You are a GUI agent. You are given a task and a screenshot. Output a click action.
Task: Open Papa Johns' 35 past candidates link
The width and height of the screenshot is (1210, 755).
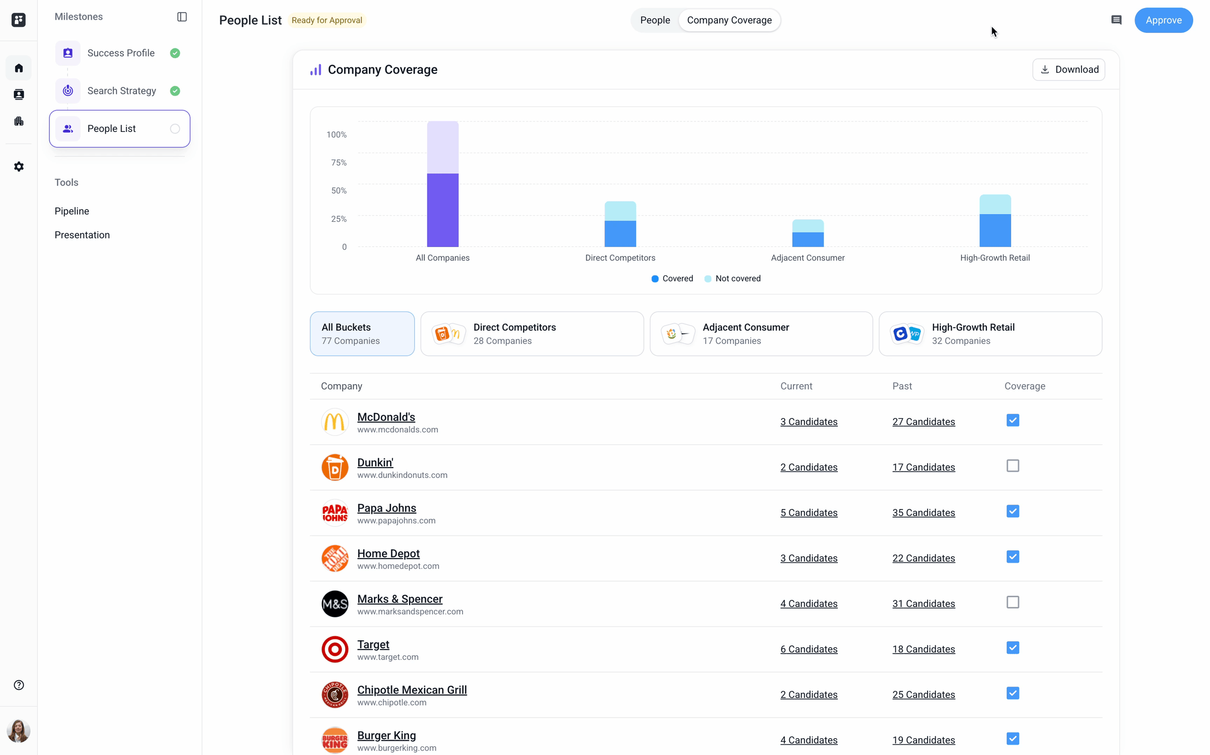pos(923,513)
